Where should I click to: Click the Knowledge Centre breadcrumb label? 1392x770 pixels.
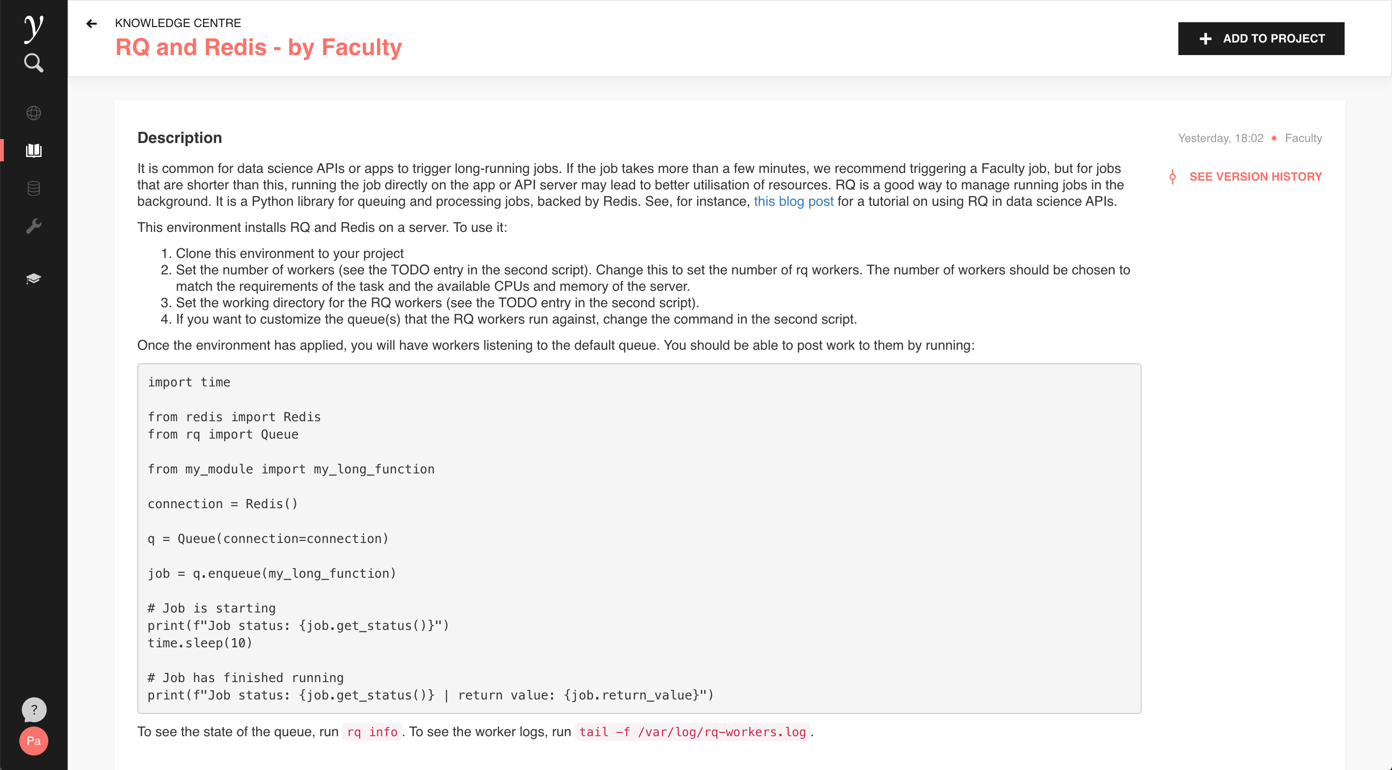(x=178, y=23)
